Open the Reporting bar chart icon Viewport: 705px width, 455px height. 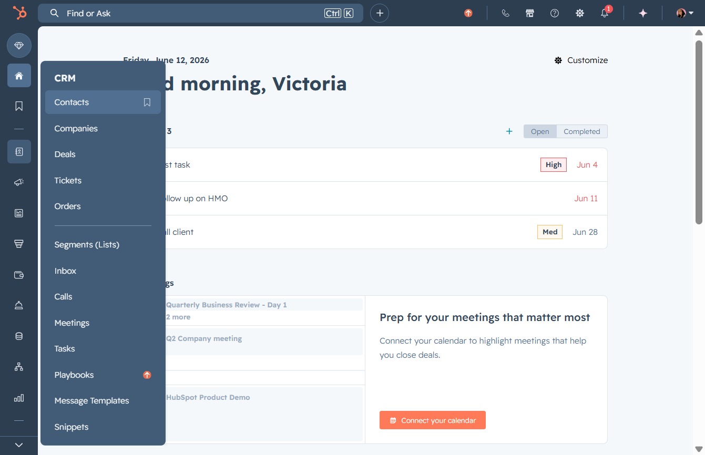click(x=19, y=398)
